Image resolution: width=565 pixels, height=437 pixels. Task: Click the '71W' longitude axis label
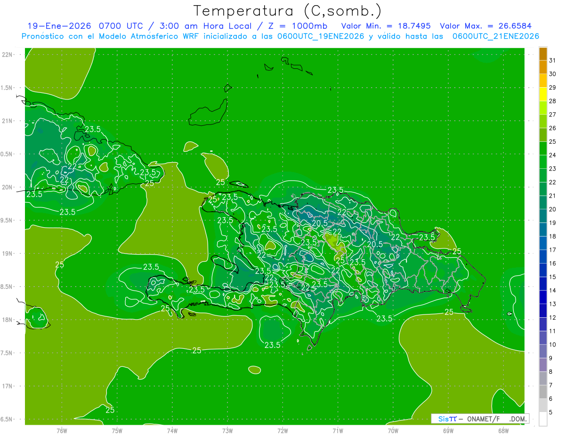338,430
